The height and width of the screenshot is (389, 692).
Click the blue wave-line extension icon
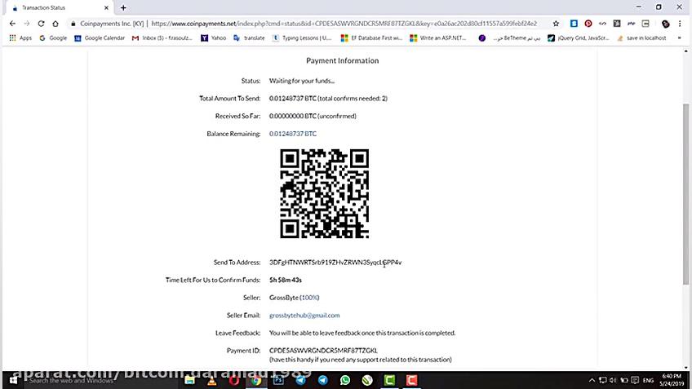(631, 24)
